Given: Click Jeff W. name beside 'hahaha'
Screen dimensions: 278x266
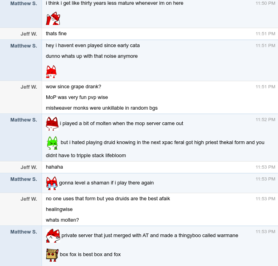Looking at the screenshot, I should [x=29, y=167].
